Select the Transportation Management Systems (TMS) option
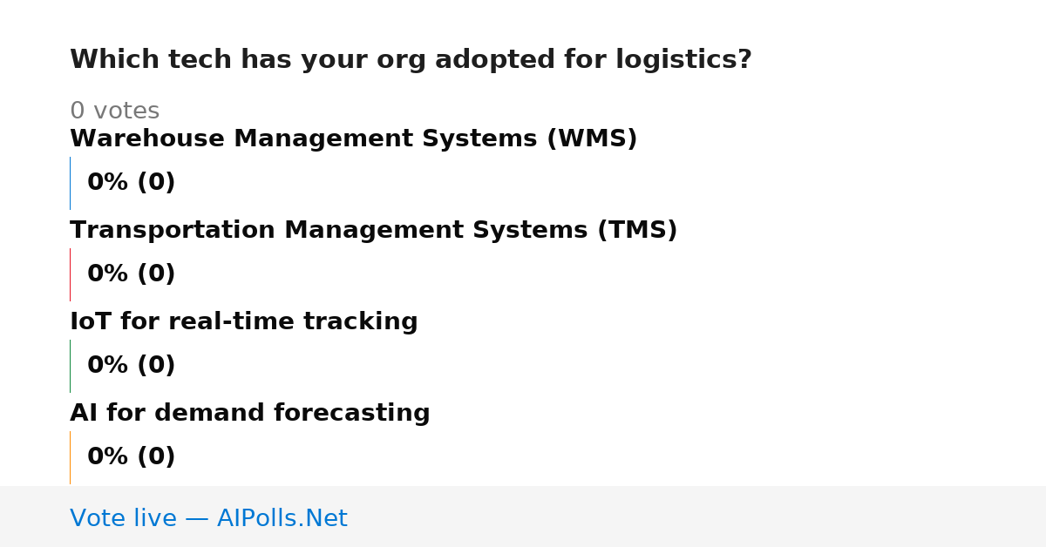This screenshot has width=1046, height=547. [374, 231]
